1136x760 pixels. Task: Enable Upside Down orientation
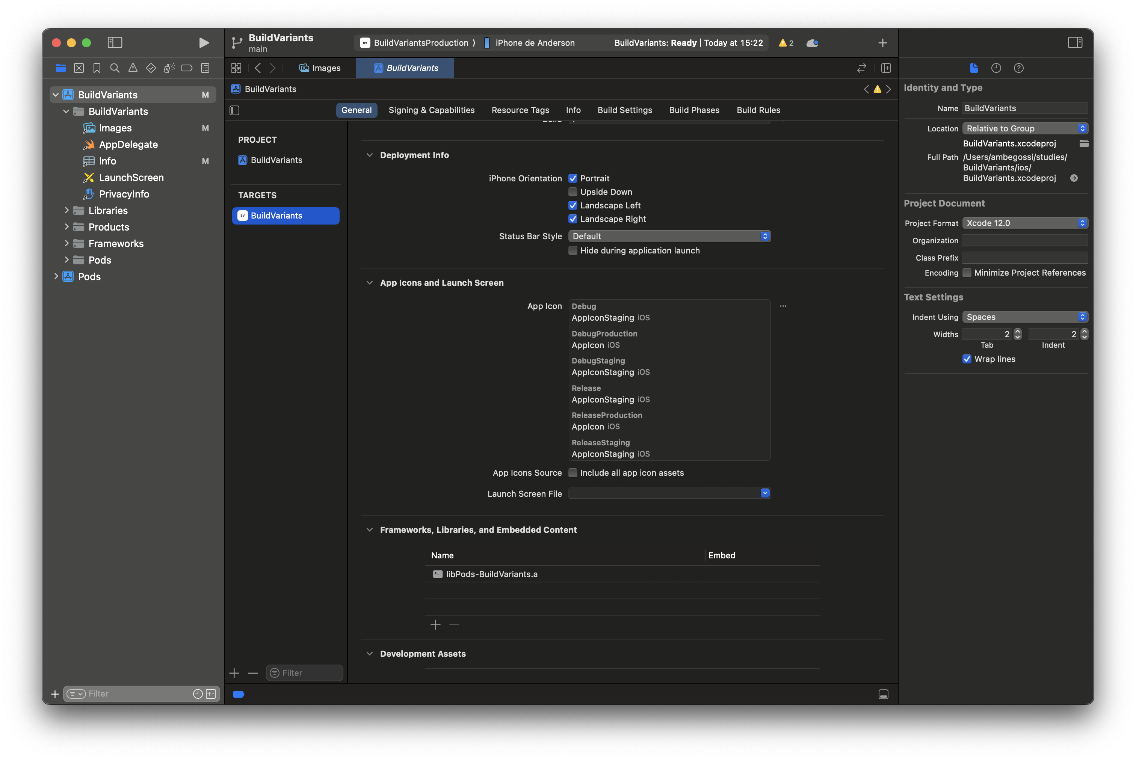click(x=573, y=192)
